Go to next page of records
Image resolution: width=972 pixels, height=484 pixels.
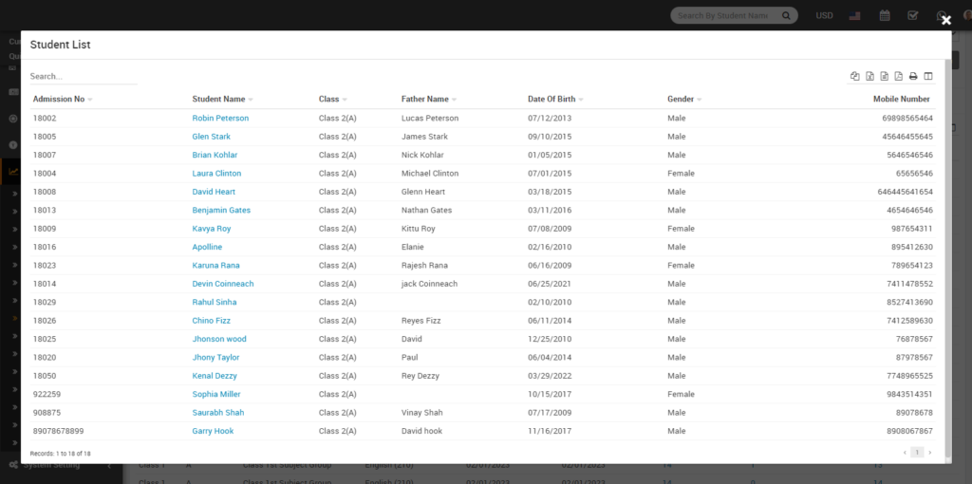pos(929,453)
